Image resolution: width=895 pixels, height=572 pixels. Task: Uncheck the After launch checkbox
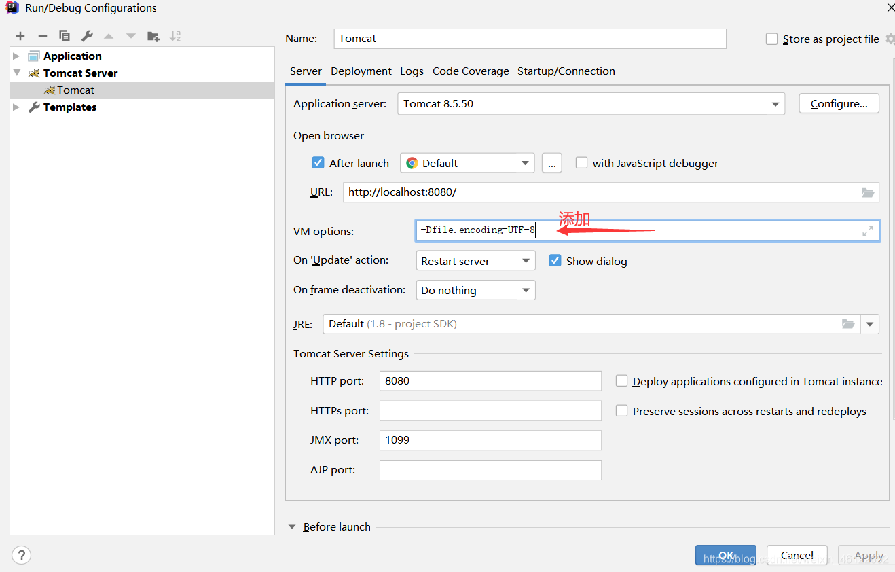coord(318,163)
